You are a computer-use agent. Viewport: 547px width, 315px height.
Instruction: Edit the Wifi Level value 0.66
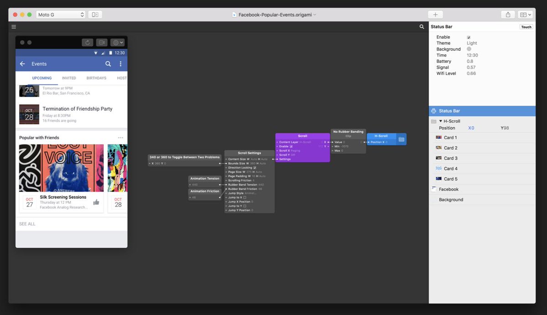click(471, 73)
